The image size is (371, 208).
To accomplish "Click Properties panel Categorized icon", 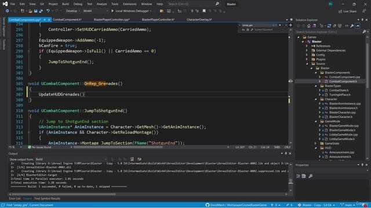I will [x=299, y=176].
